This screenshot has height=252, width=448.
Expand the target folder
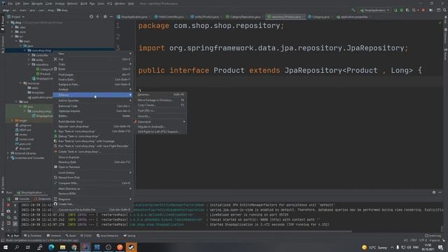pyautogui.click(x=13, y=120)
